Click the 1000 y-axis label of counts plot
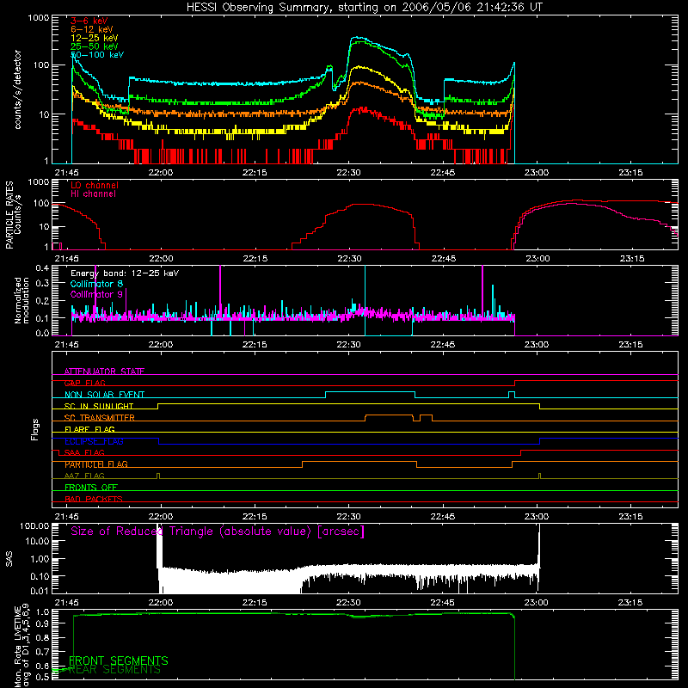Screen dimensions: 688x688 39,18
